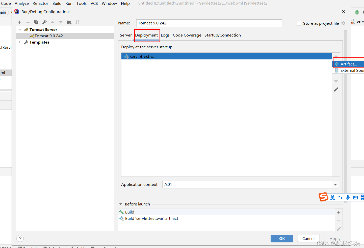Create new folder for configurations
Screen dimensions: 364x248
pyautogui.click(x=69, y=22)
